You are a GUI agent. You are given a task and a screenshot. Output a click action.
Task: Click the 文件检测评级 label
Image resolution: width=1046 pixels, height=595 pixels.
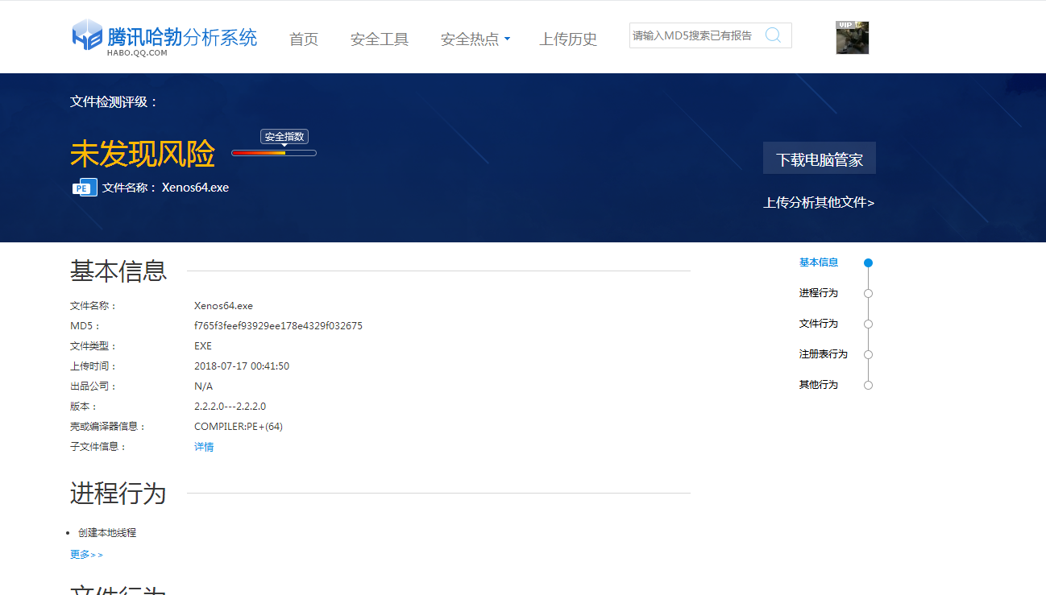coord(114,102)
